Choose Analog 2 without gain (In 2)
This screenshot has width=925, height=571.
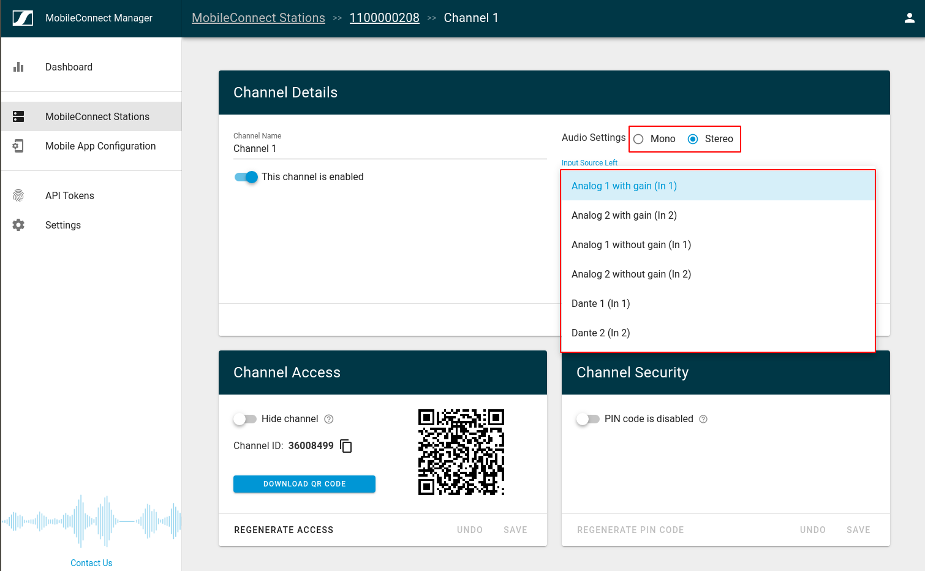click(x=718, y=274)
